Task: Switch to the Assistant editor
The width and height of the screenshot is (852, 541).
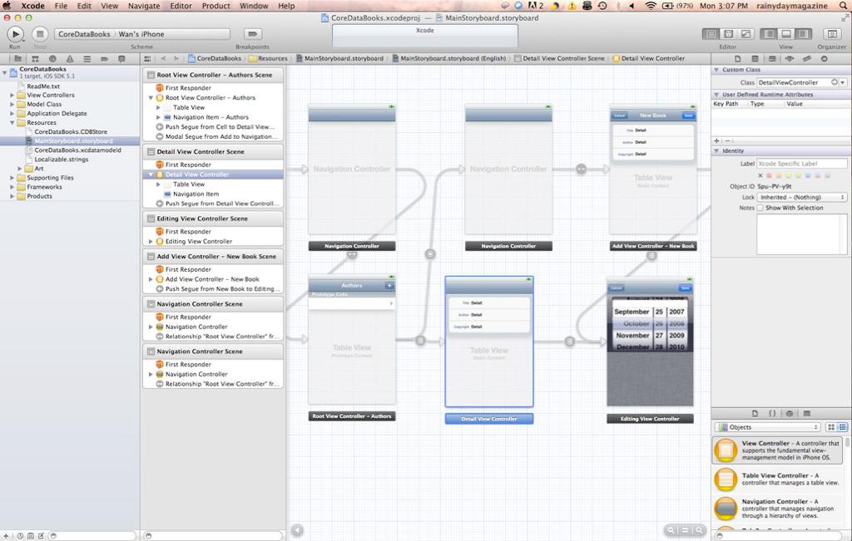Action: point(729,34)
